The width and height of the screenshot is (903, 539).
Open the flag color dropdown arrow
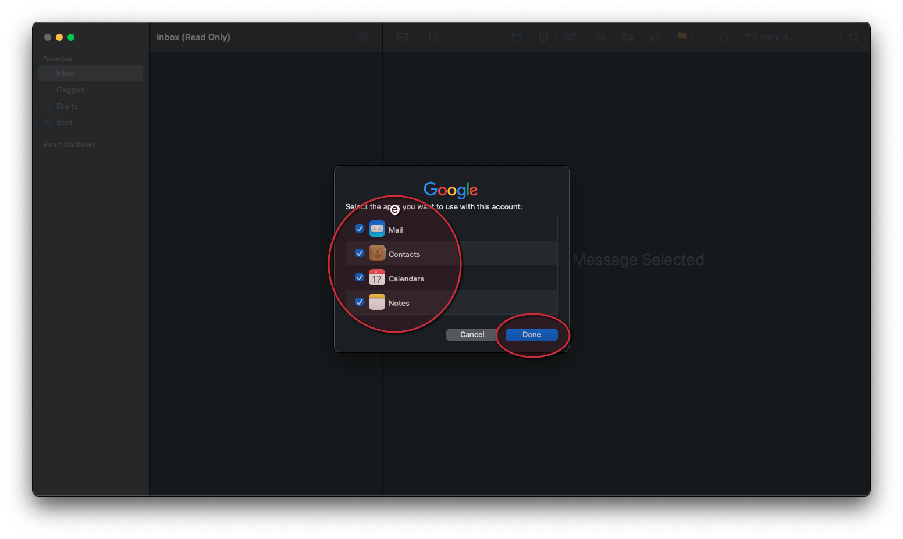(x=699, y=38)
